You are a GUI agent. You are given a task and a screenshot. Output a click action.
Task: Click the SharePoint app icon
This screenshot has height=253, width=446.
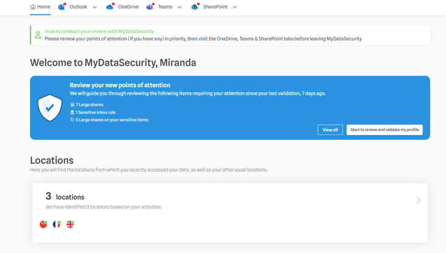195,7
